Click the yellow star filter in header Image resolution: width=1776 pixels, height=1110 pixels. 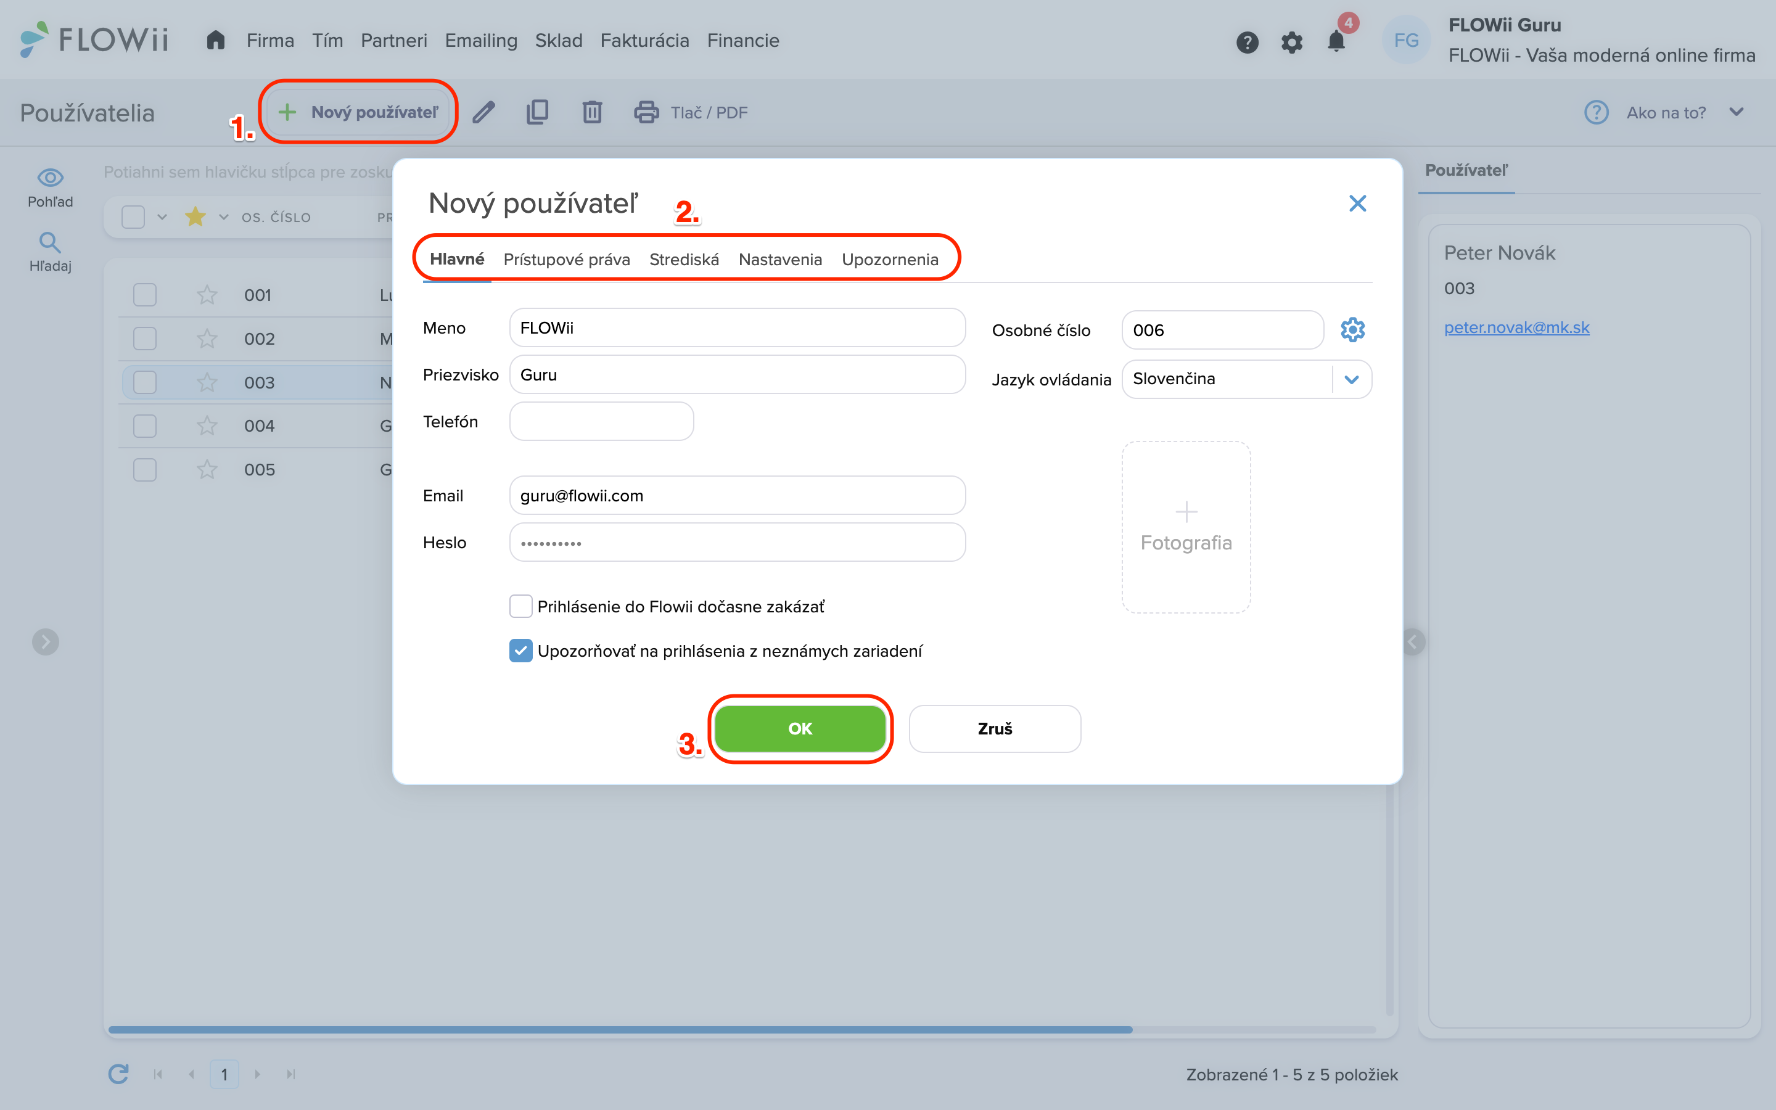coord(195,216)
